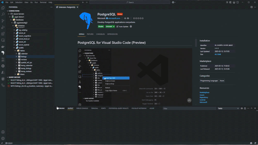Expand the listings table

[x=16, y=57]
